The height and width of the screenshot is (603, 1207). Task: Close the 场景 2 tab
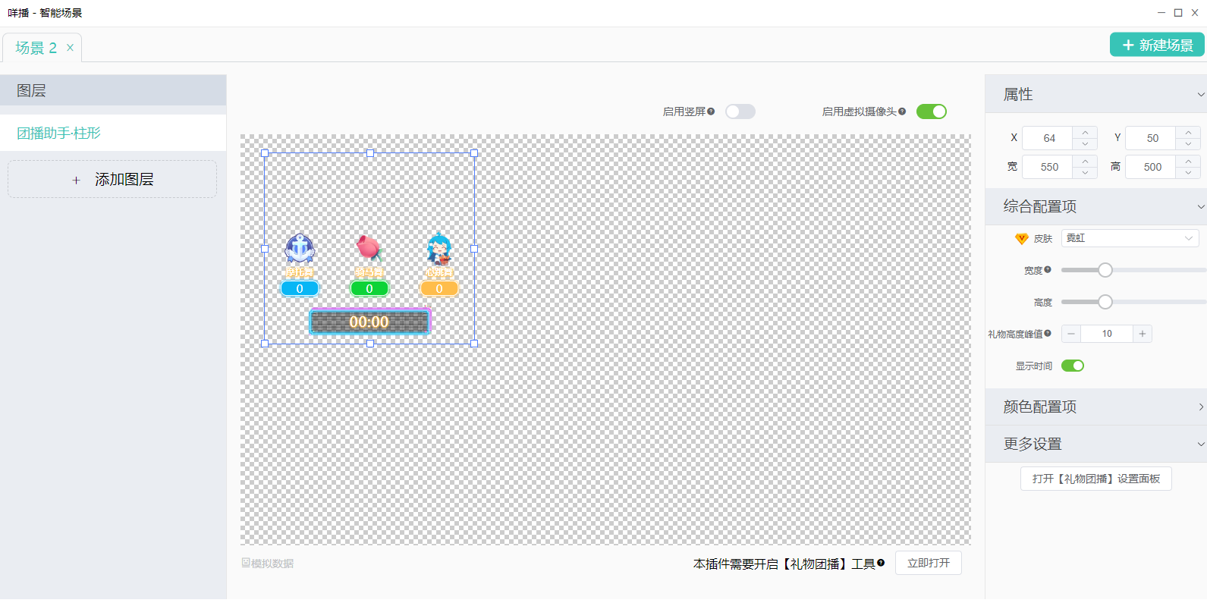pyautogui.click(x=70, y=47)
